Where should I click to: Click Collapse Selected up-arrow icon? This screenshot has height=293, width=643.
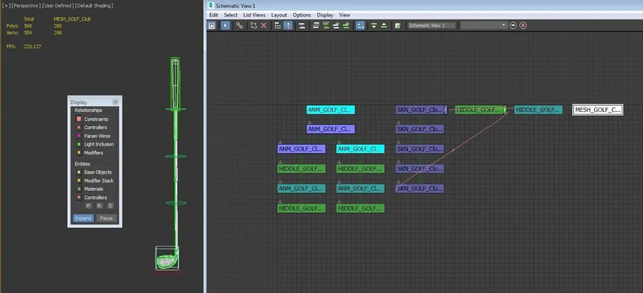coord(384,25)
